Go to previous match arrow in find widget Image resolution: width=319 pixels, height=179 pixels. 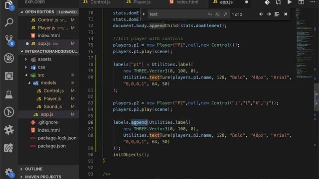(261, 14)
